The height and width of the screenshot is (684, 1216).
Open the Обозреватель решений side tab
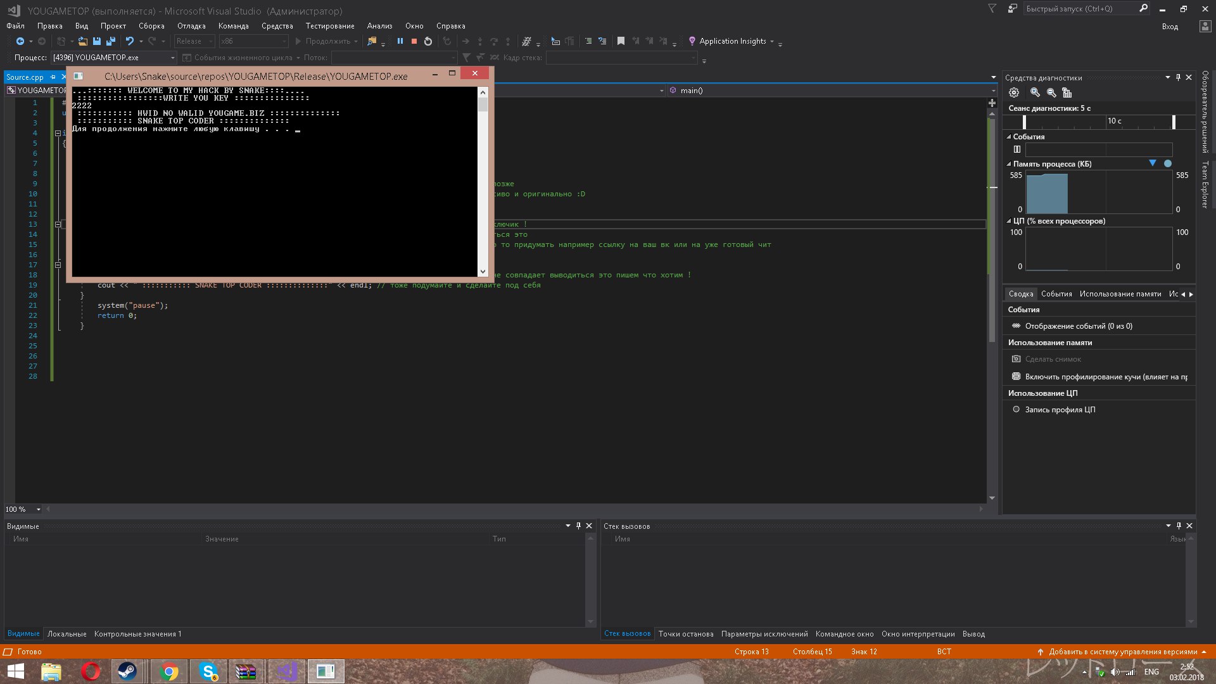coord(1205,112)
